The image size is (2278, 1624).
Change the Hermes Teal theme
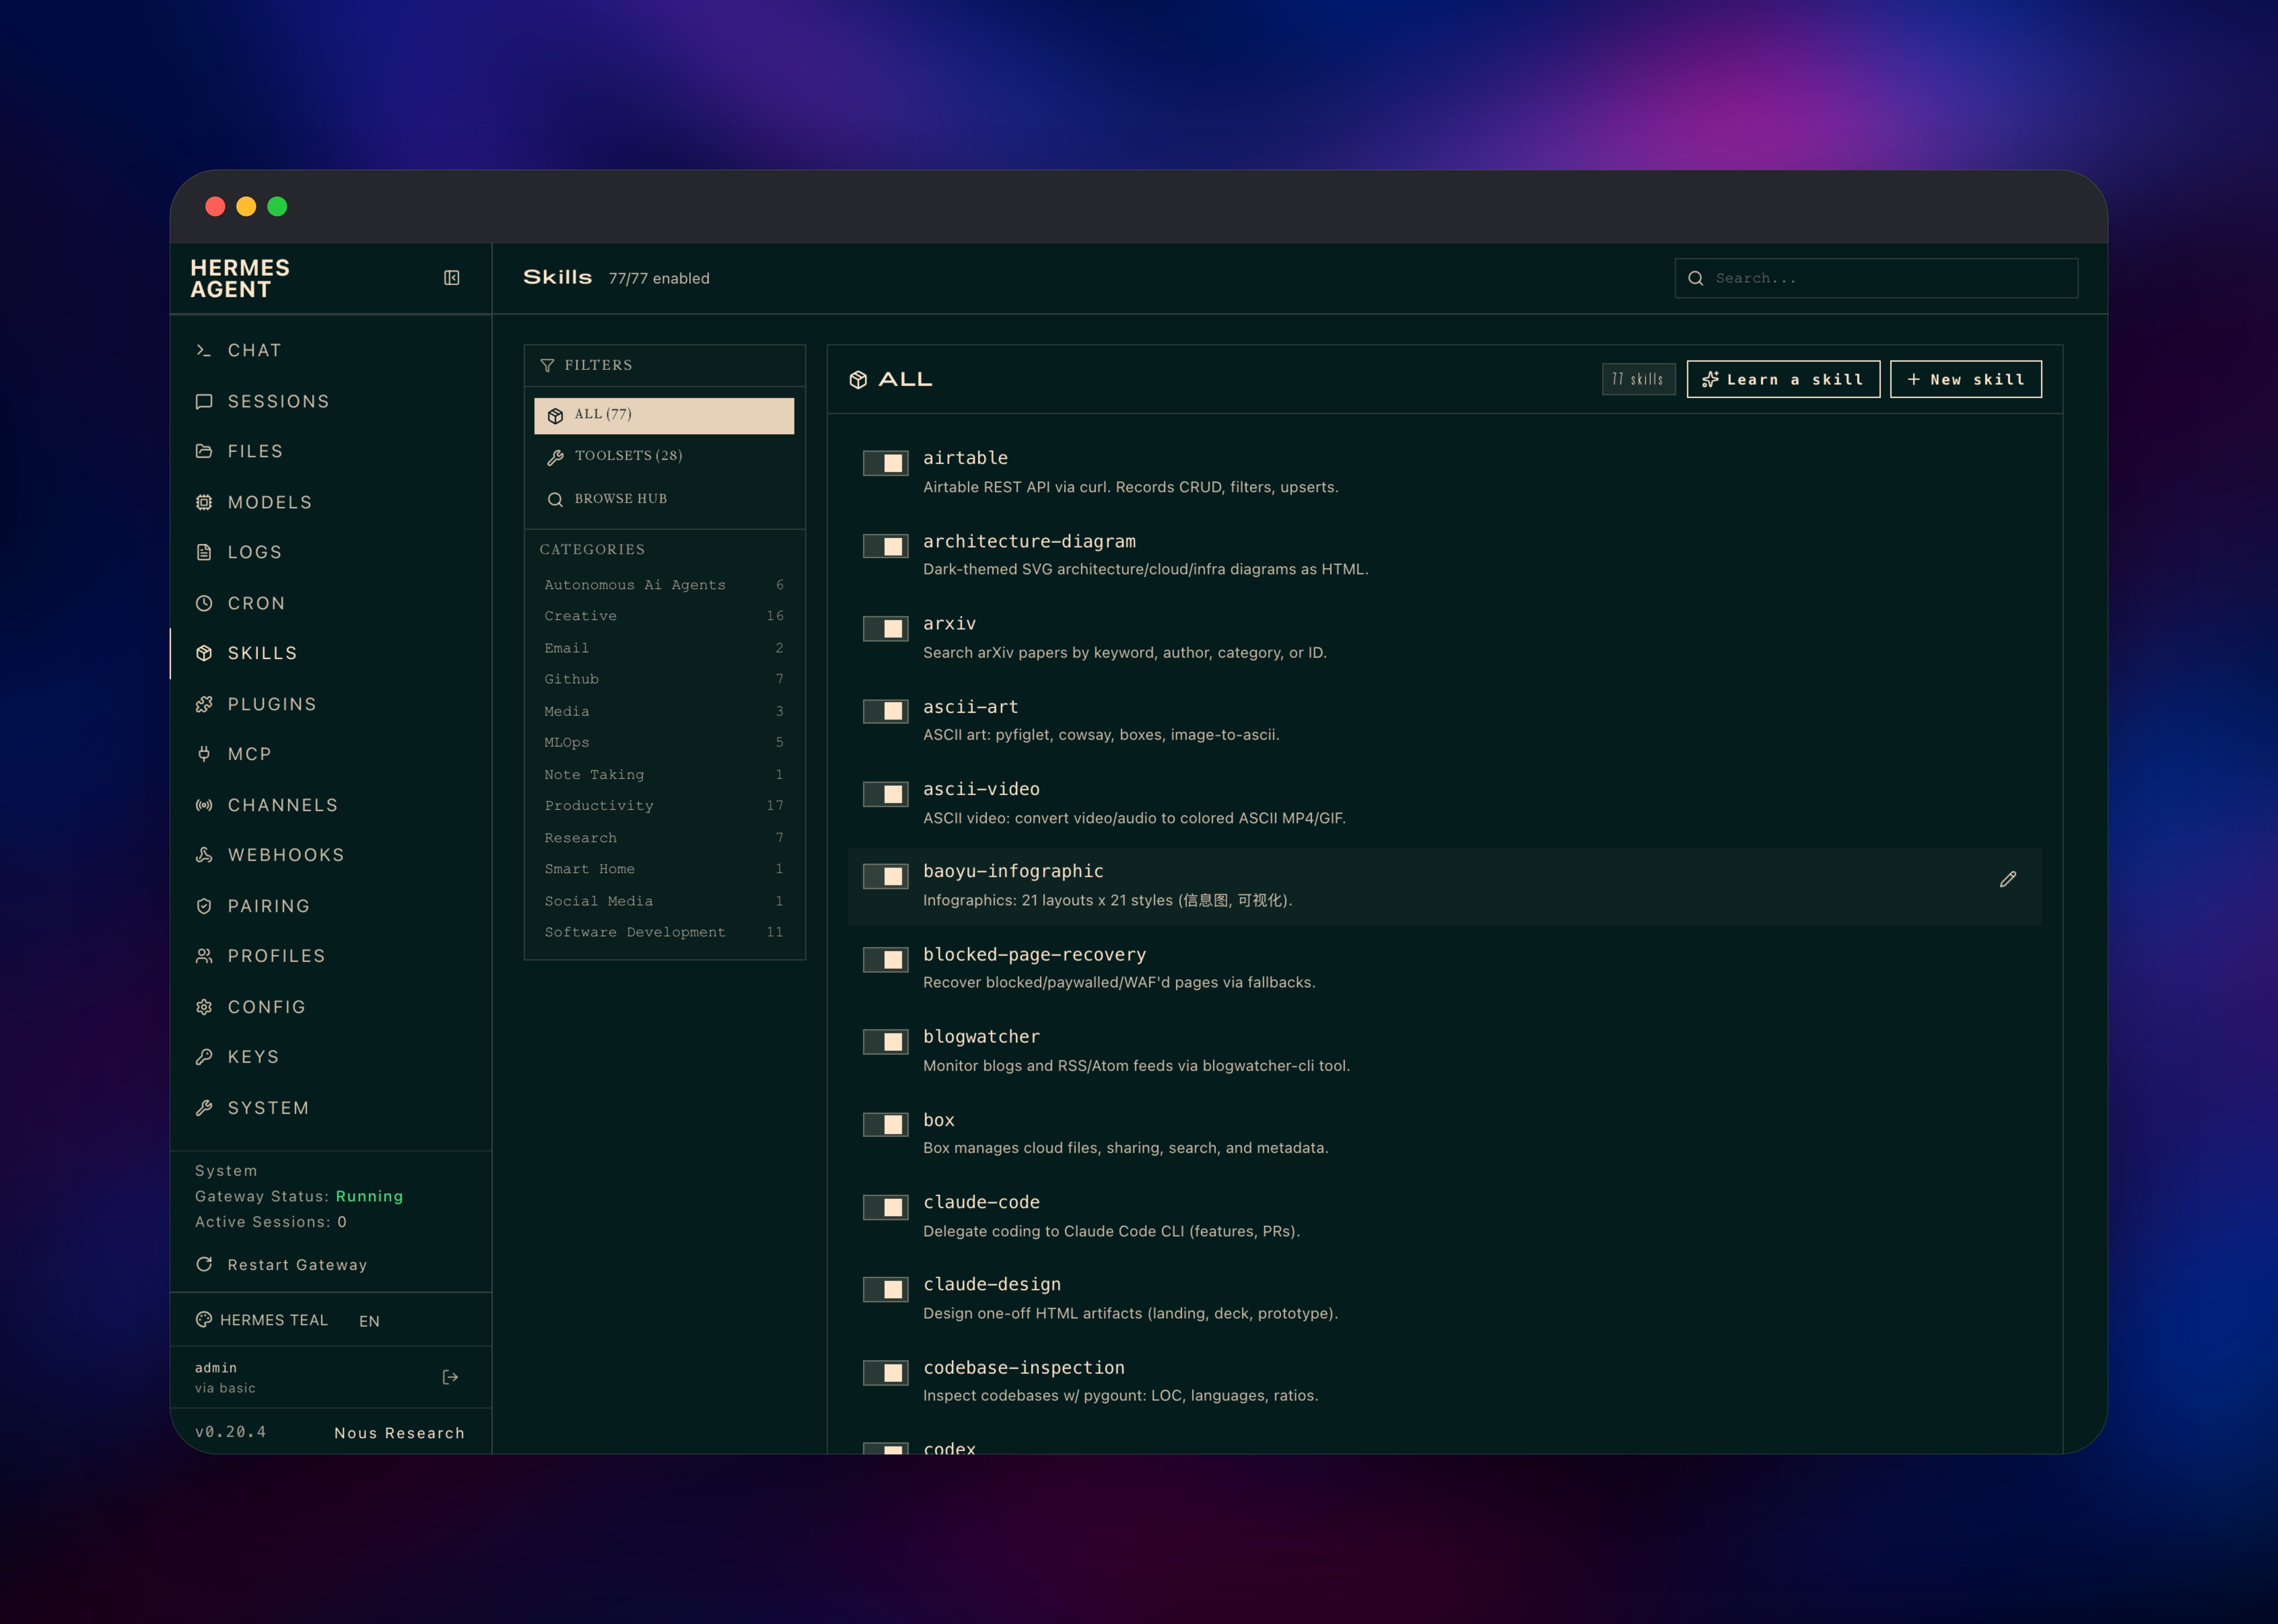(x=262, y=1320)
